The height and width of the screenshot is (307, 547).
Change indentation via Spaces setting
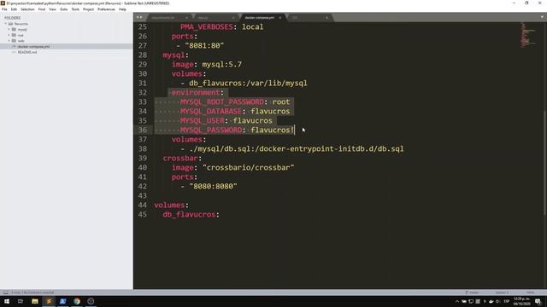coord(502,293)
